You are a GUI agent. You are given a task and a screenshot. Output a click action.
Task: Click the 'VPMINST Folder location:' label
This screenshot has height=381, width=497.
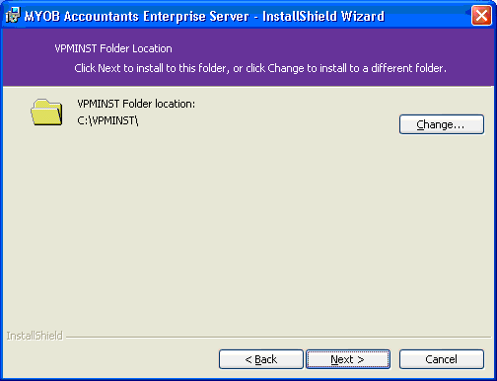click(136, 104)
